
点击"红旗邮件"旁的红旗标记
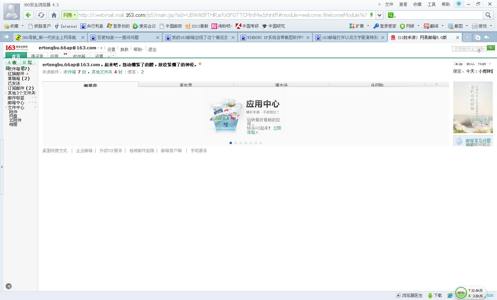[x=27, y=73]
